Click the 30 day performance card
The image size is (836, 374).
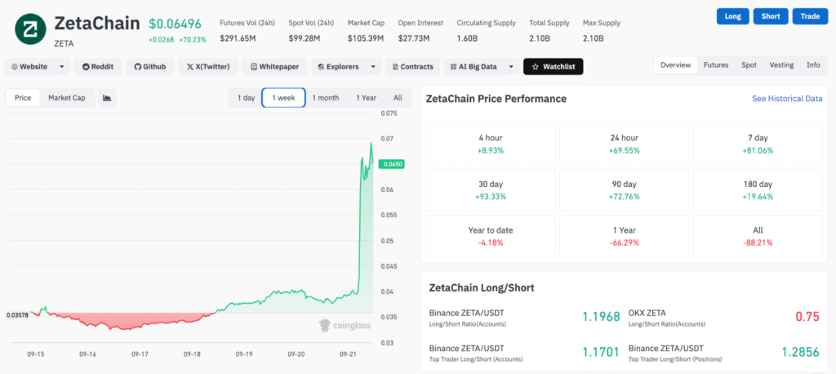(x=491, y=190)
